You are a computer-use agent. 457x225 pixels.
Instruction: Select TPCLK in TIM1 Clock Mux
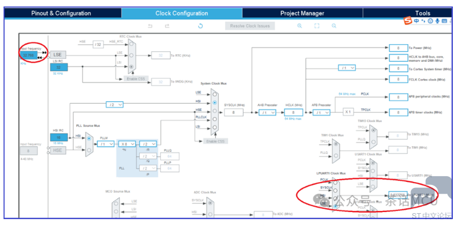point(336,144)
